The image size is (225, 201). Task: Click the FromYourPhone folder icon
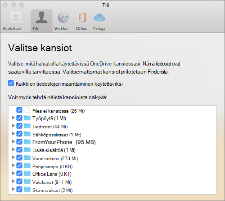coord(27,141)
